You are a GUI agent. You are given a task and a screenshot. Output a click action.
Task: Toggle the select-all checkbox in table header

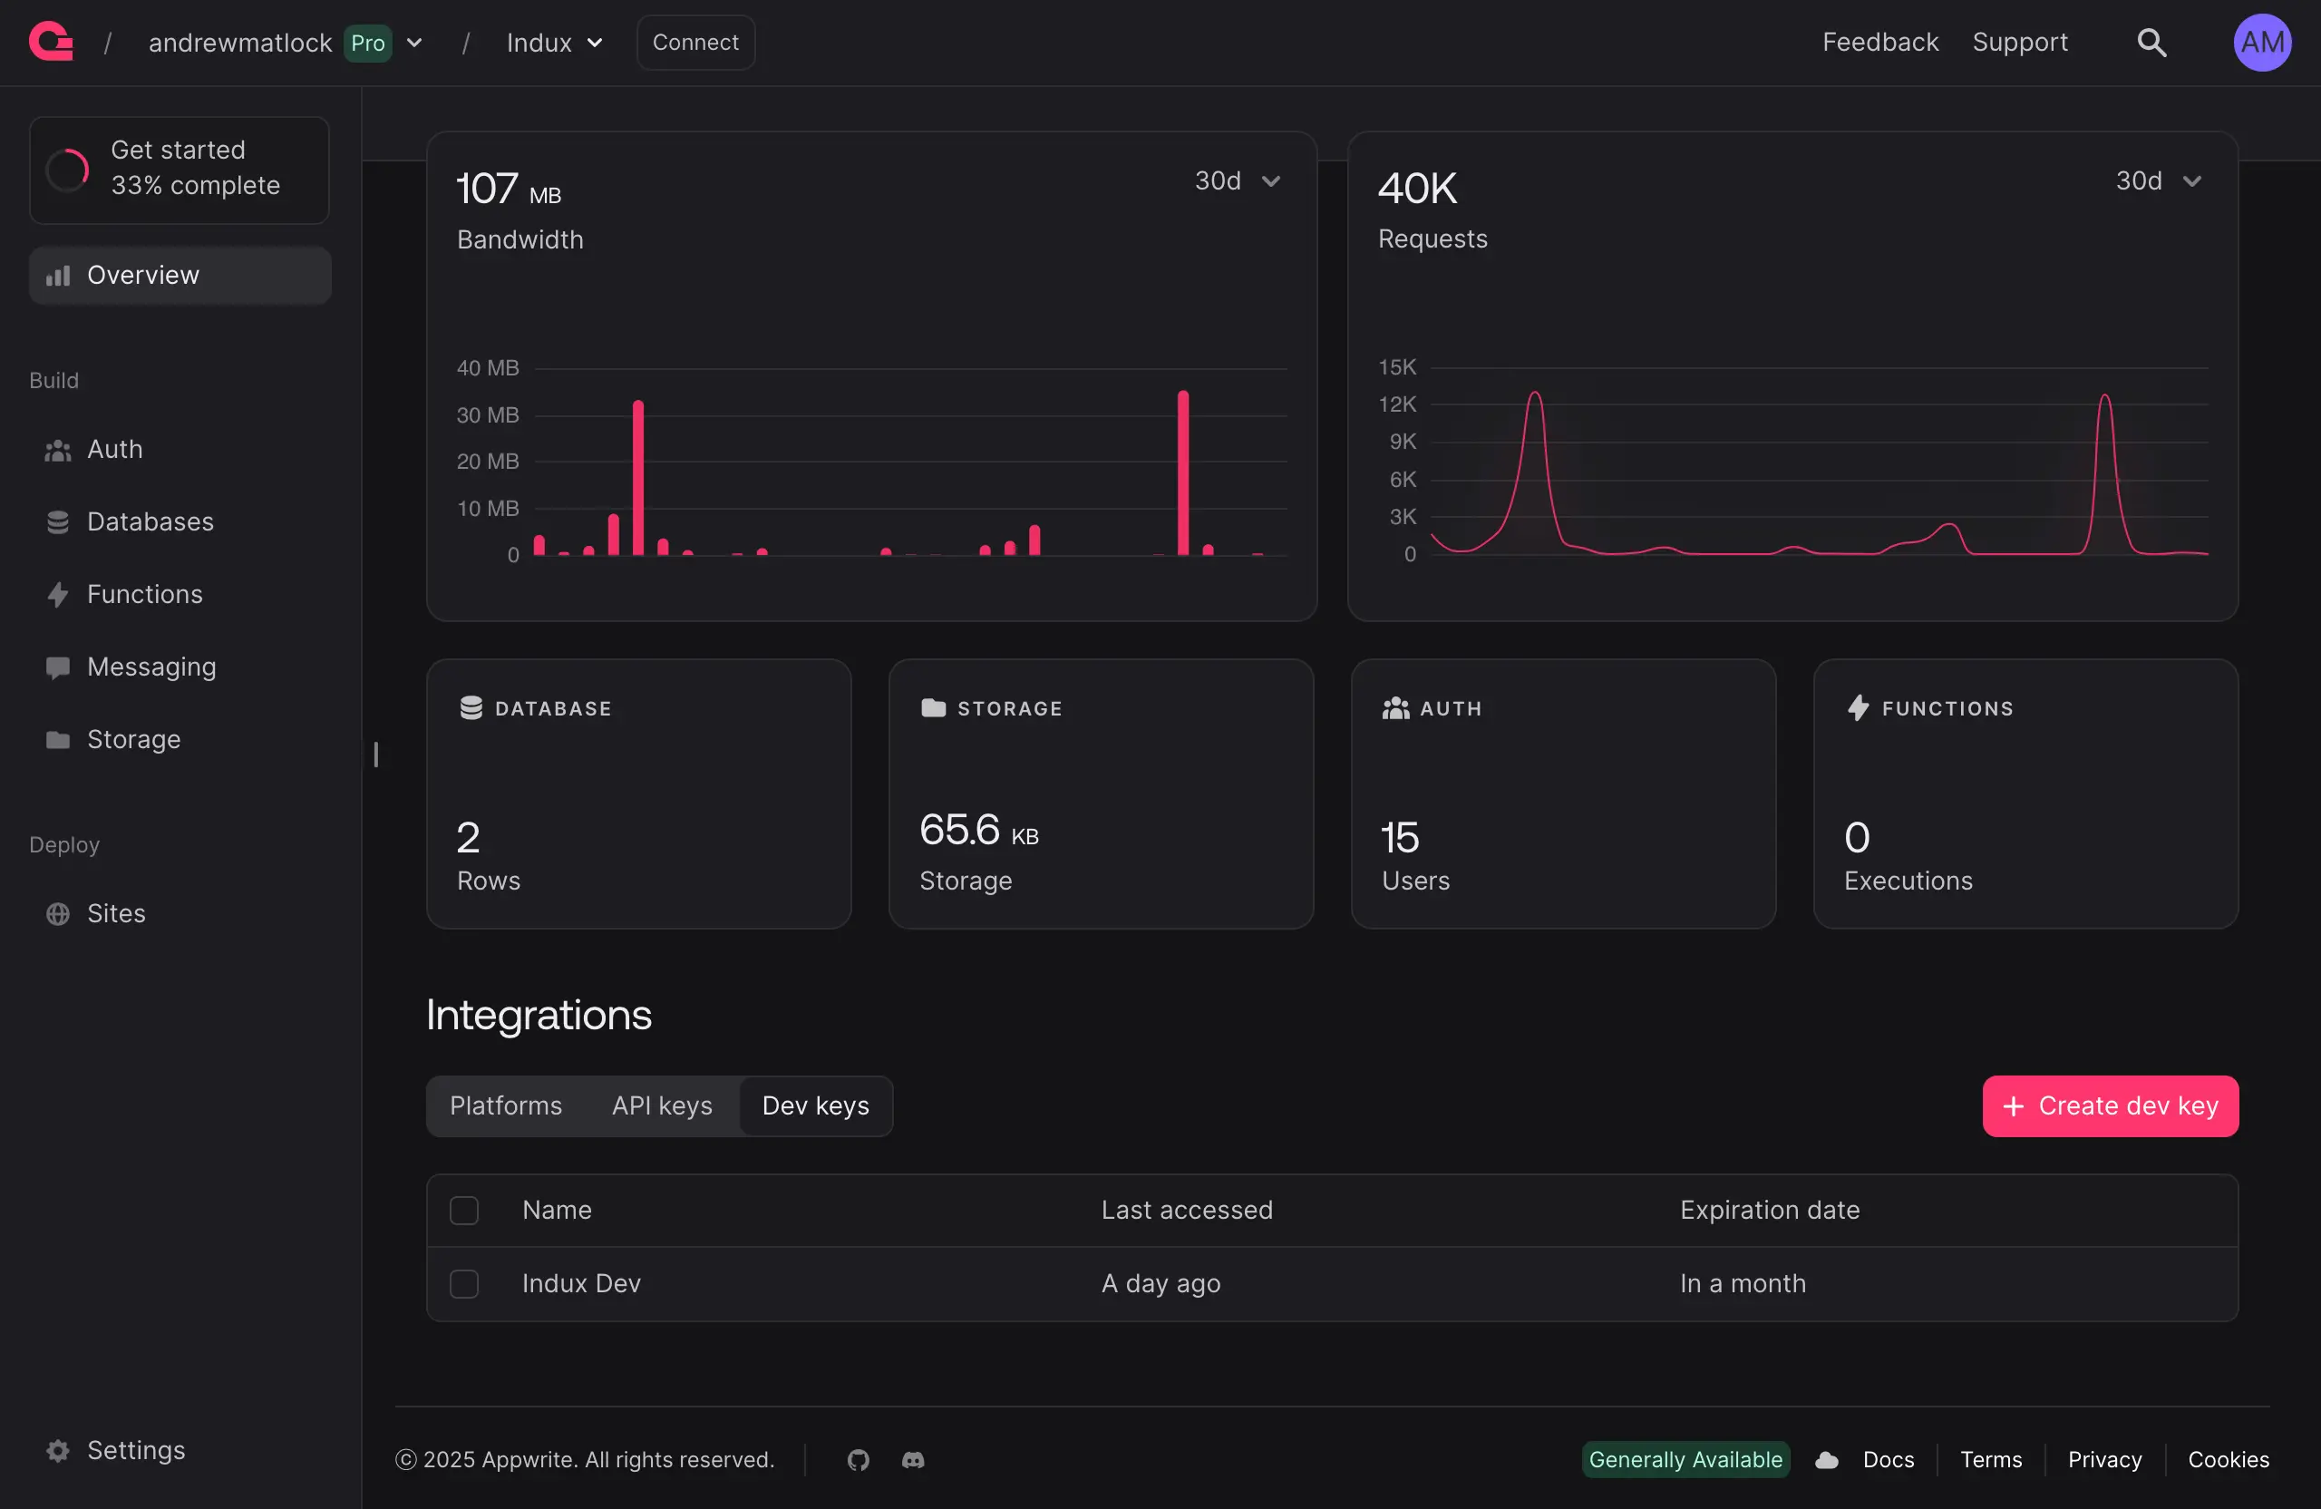tap(464, 1211)
